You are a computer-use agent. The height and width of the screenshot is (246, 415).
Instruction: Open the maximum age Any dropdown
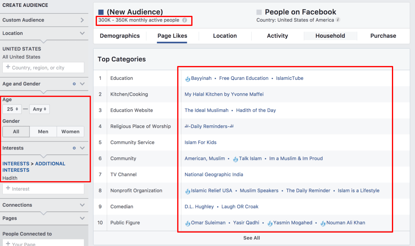(39, 109)
